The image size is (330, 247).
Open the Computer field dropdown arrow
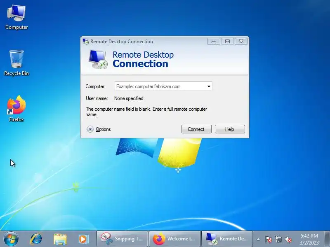tap(209, 86)
